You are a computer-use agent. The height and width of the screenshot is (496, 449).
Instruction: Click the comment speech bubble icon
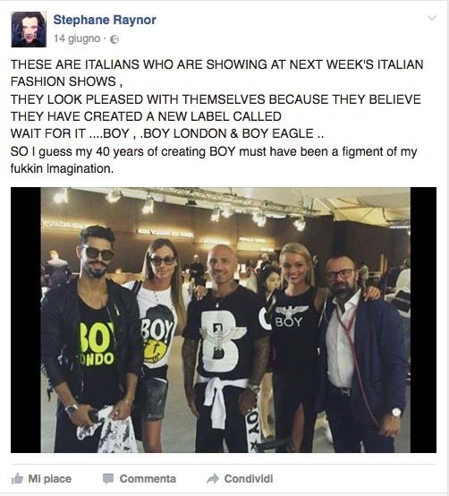[108, 479]
